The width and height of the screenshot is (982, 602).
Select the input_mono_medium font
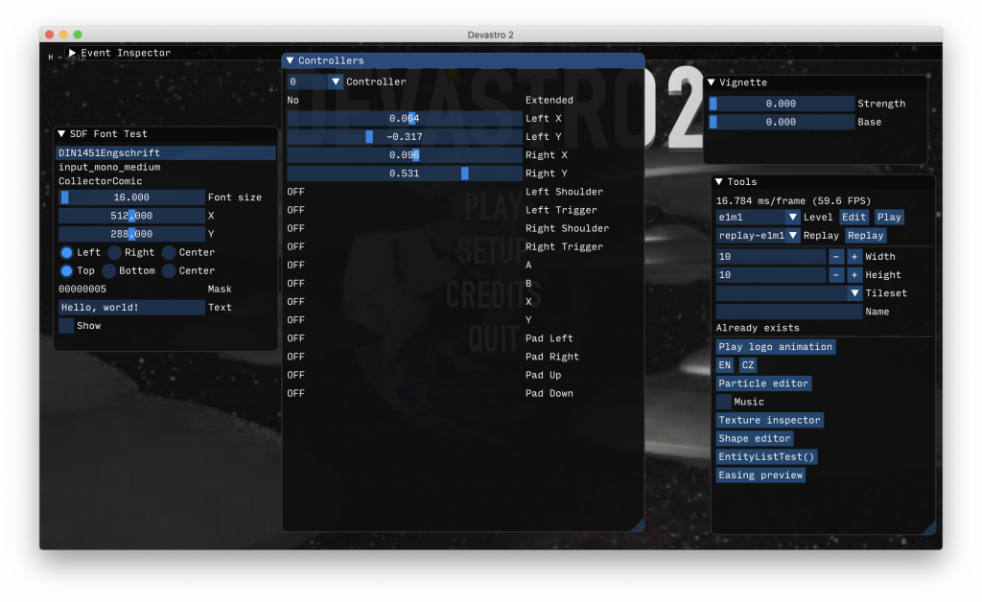click(166, 167)
